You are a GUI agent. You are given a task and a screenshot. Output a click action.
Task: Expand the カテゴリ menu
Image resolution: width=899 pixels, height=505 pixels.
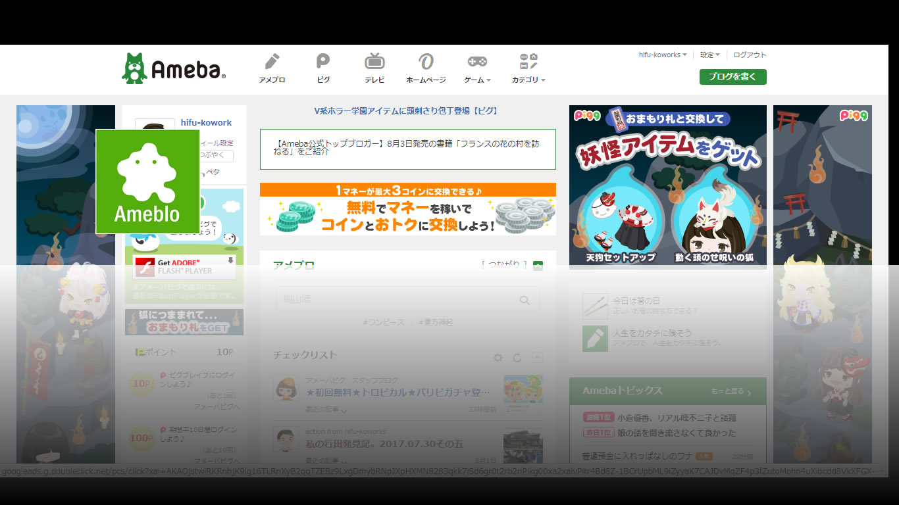tap(528, 68)
